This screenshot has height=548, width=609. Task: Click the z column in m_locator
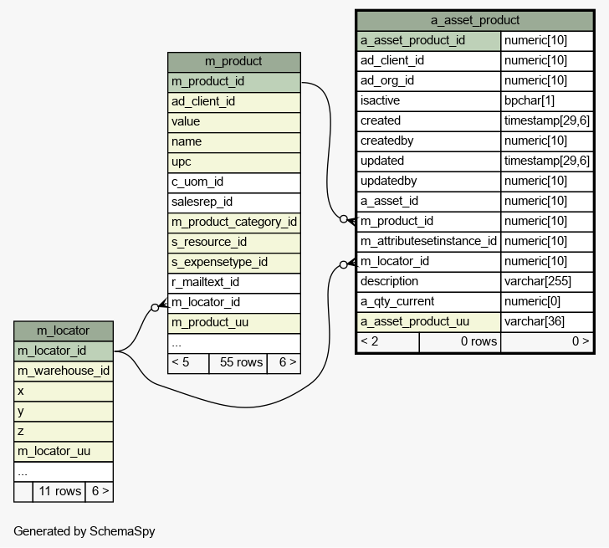(64, 432)
